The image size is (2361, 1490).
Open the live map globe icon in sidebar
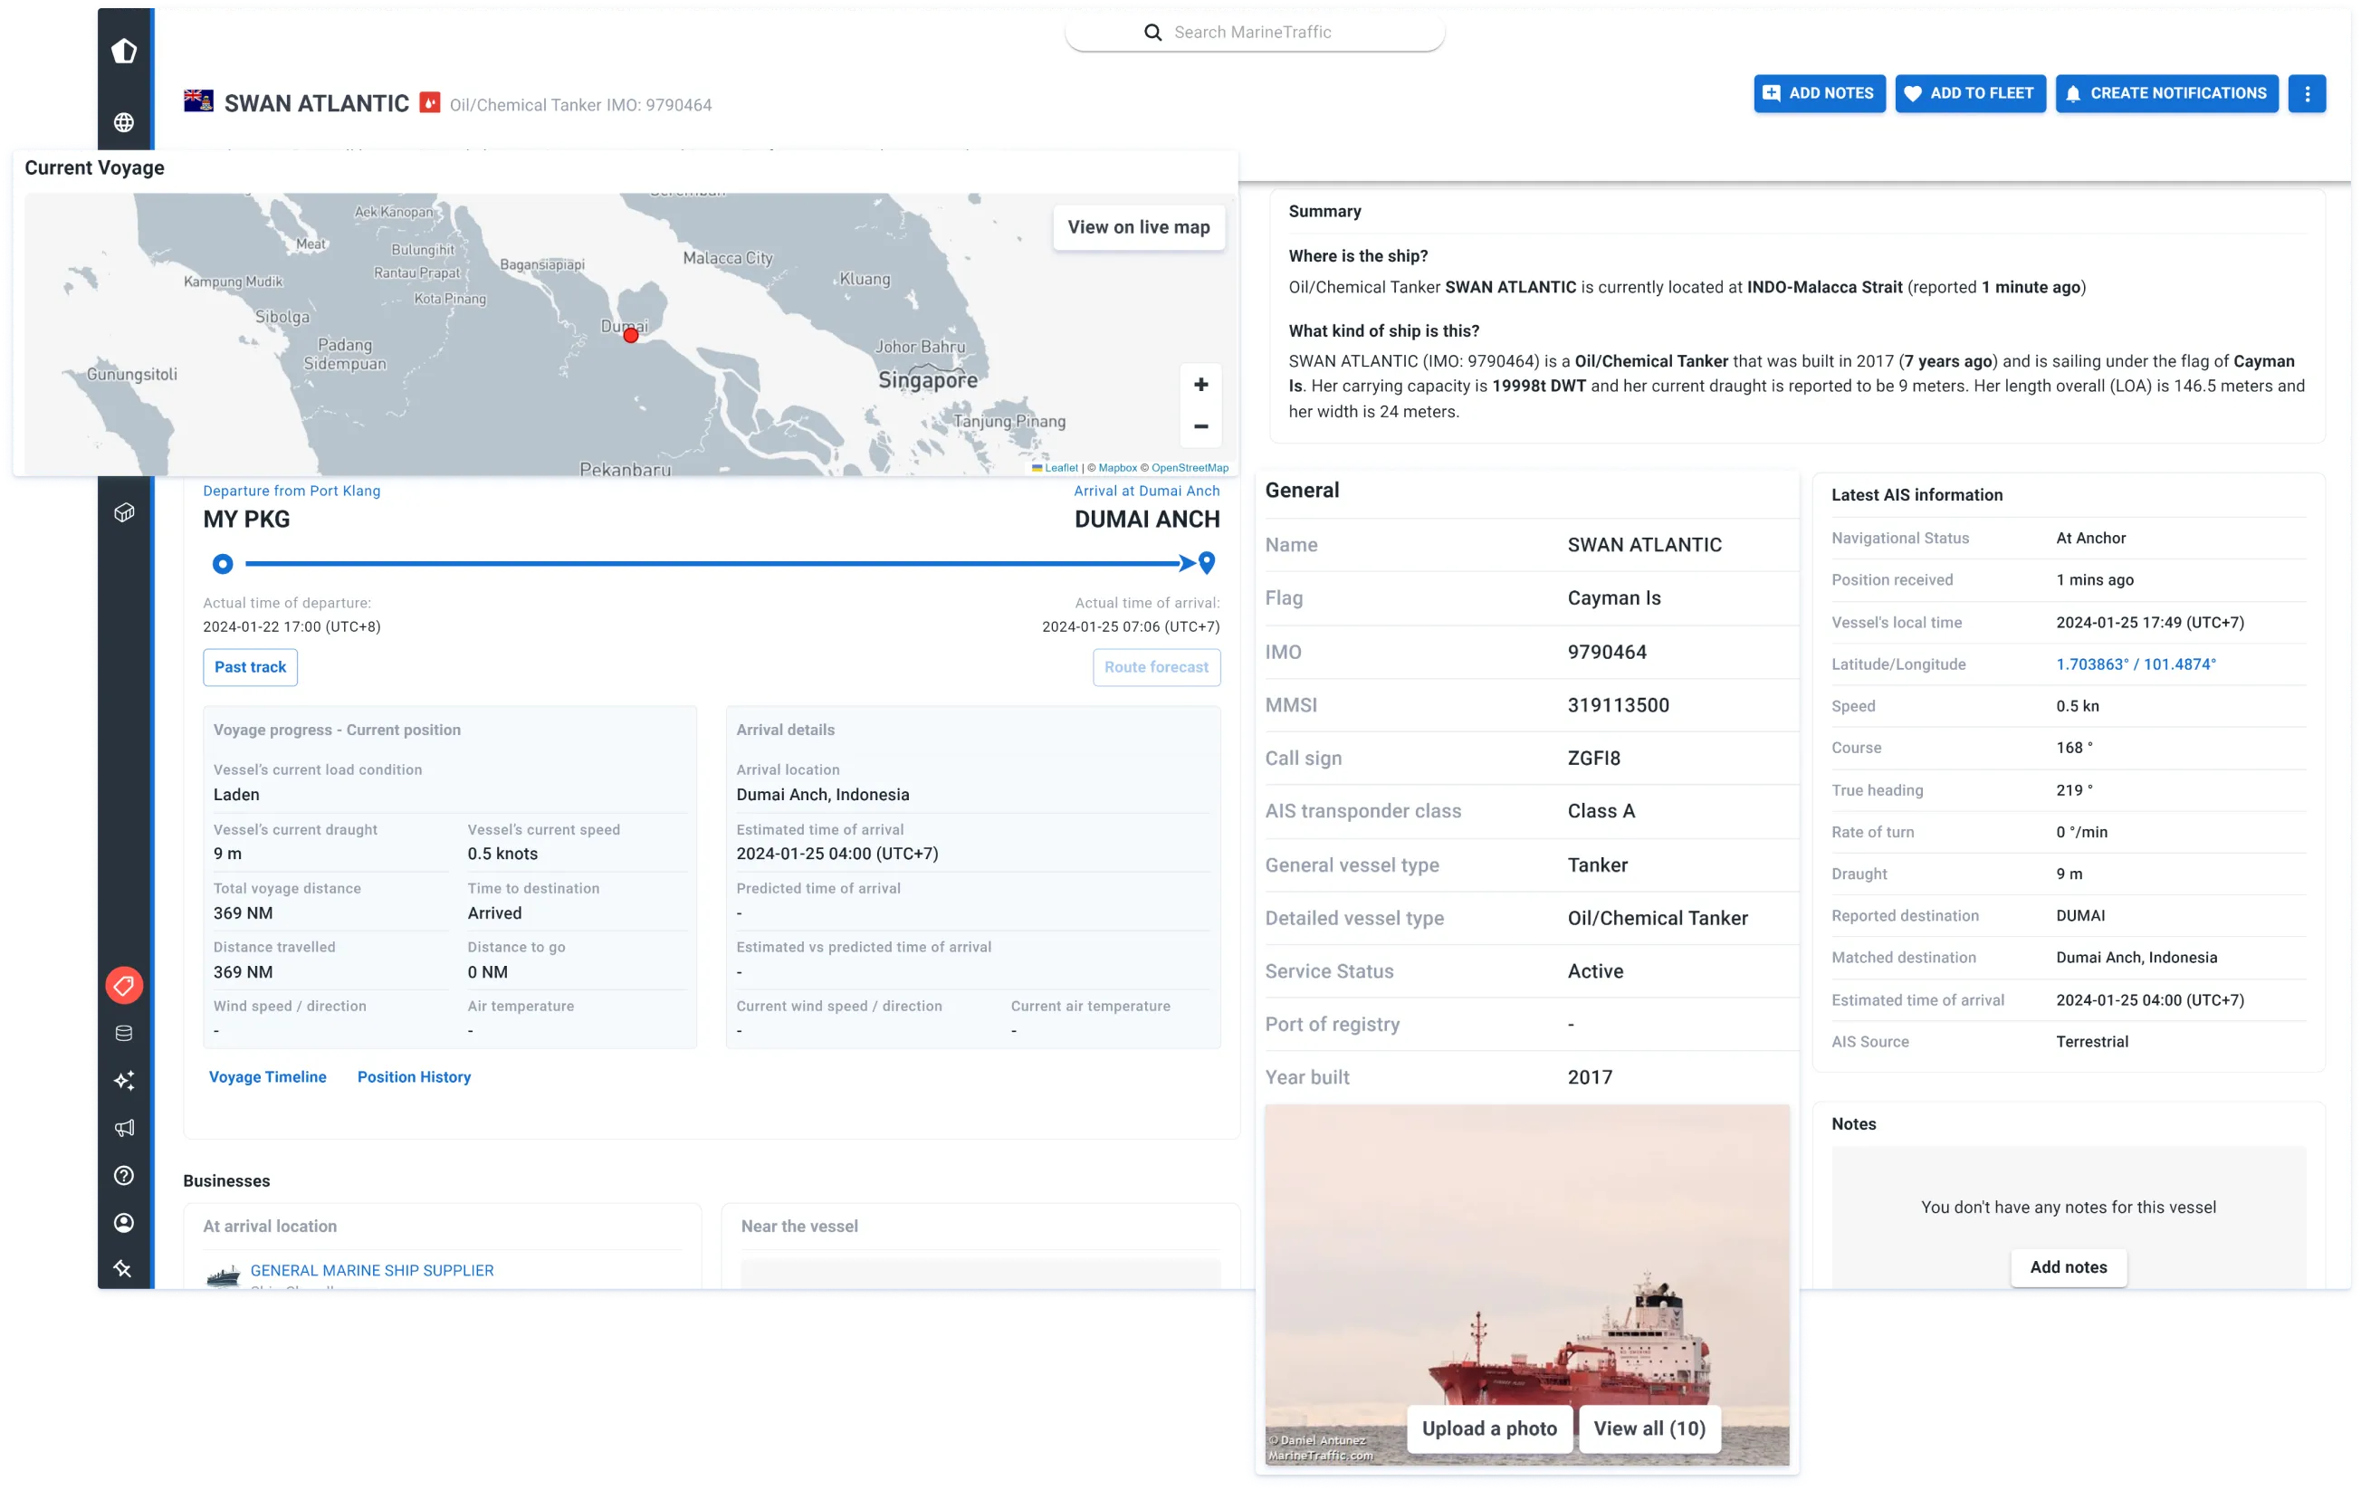pyautogui.click(x=125, y=123)
